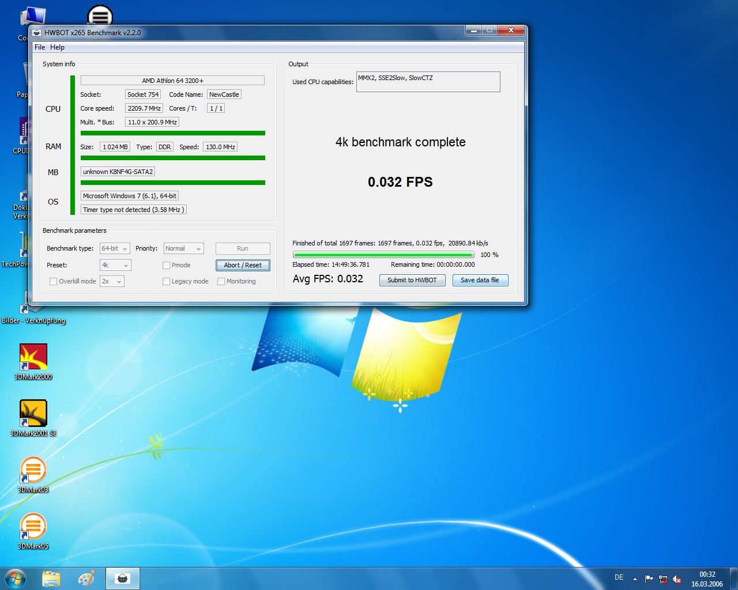Click the unknown K8NF4G-SATA2 motherboard field
This screenshot has width=738, height=590.
tap(118, 172)
